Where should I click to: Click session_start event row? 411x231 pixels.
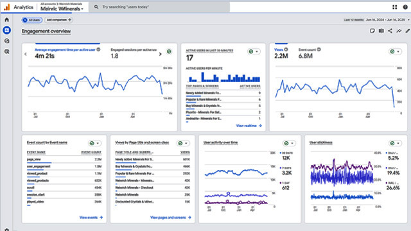(x=64, y=194)
